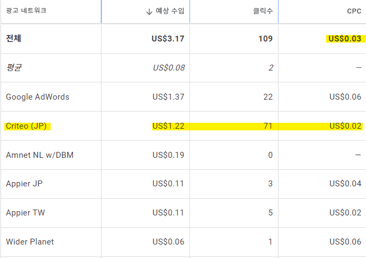
Task: Click total revenue US$3.17
Action: pos(168,39)
